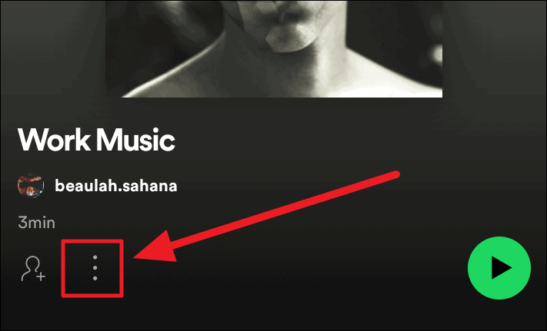
Task: Tap the playlist cover artwork image
Action: (274, 48)
